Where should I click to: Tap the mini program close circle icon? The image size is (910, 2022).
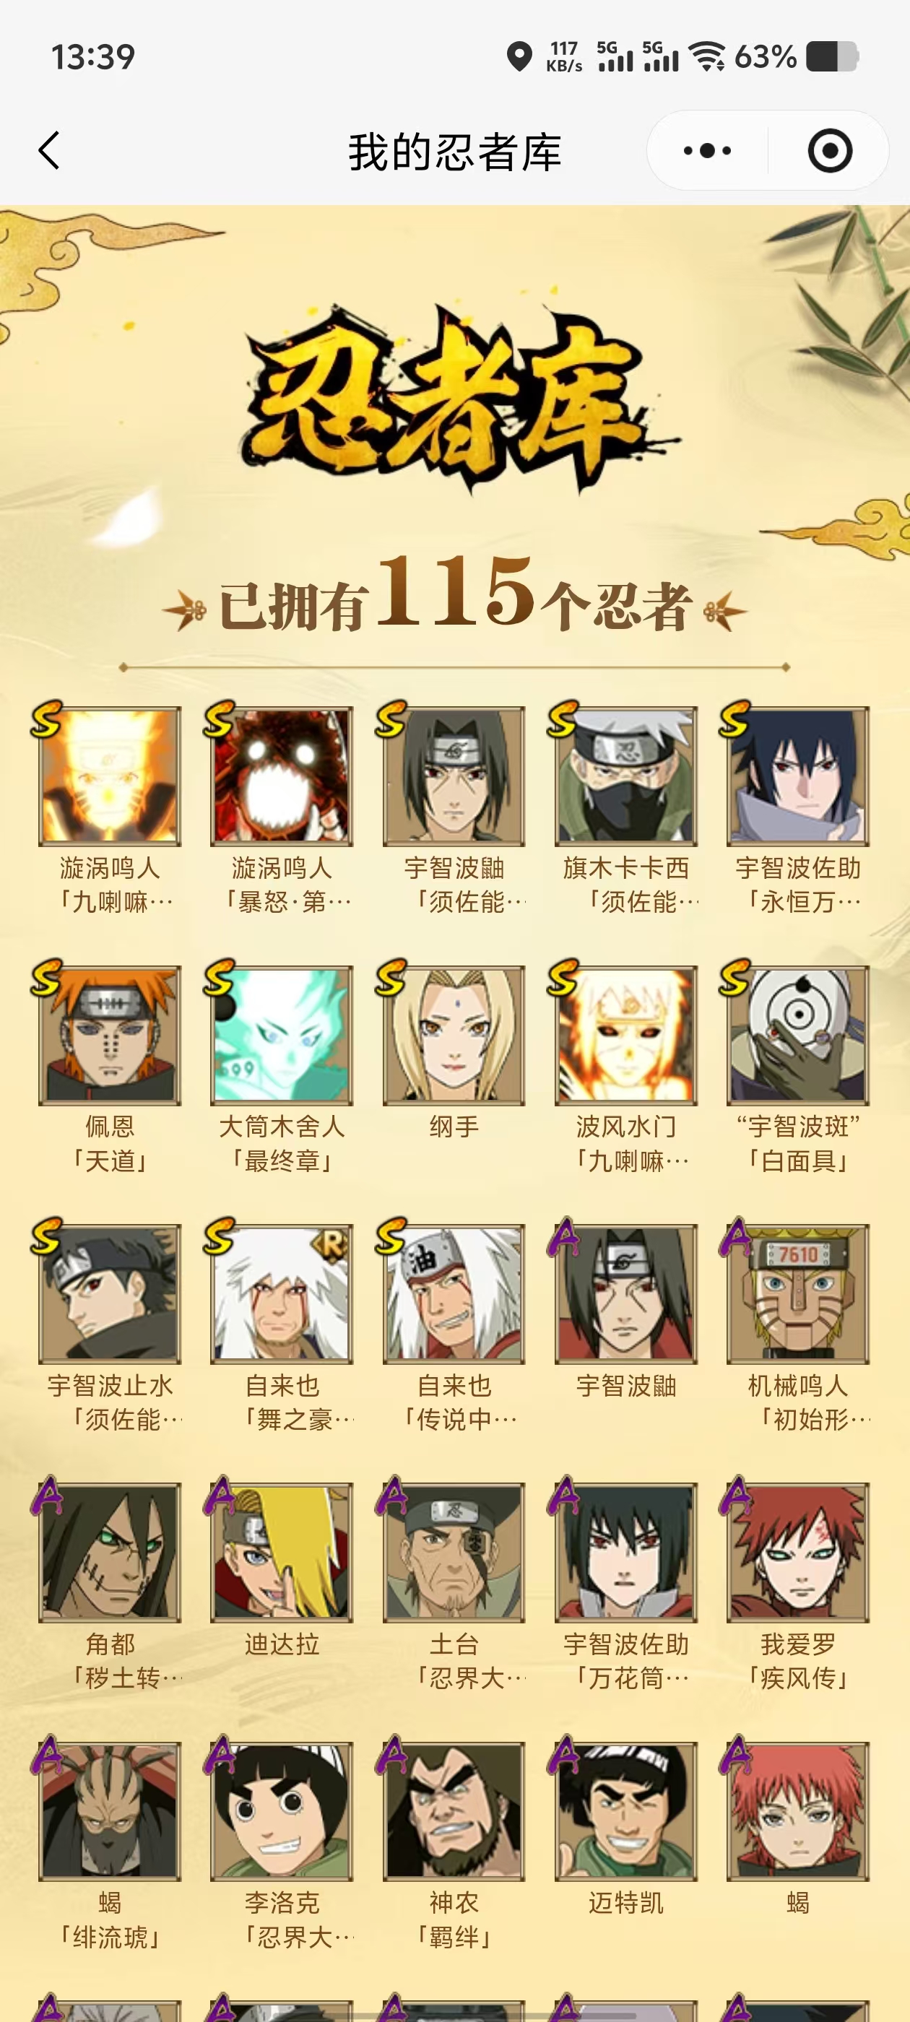pyautogui.click(x=830, y=151)
